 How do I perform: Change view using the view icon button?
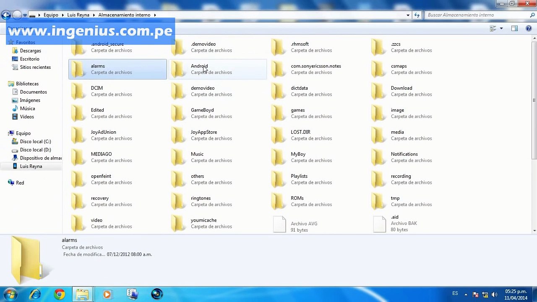point(493,29)
